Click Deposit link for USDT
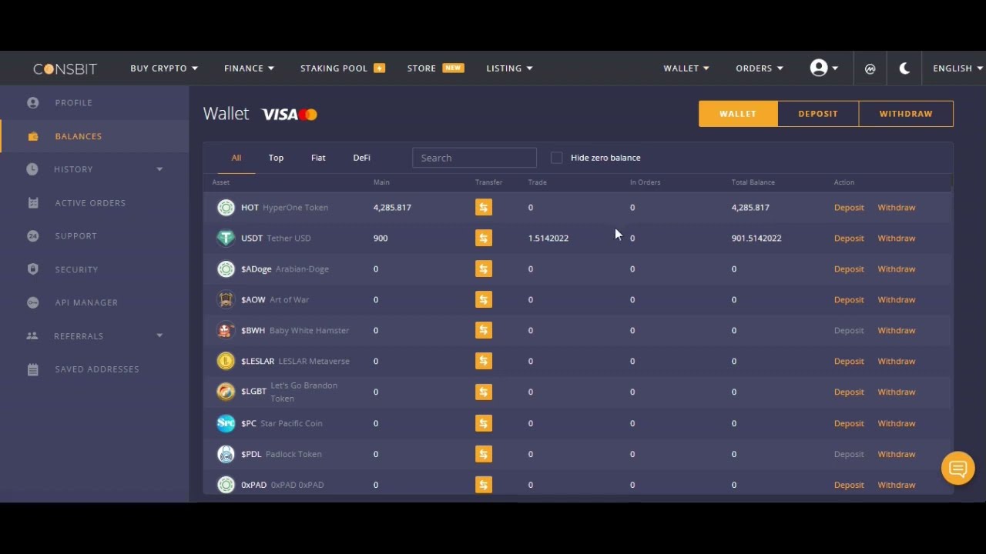Viewport: 986px width, 554px height. coord(849,239)
